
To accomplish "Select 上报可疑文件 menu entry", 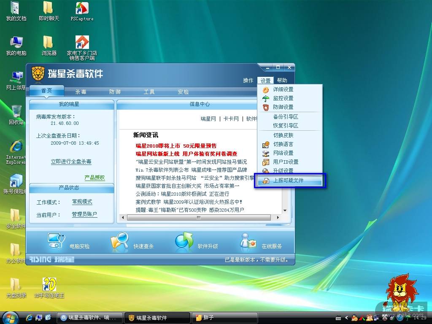I will 290,181.
